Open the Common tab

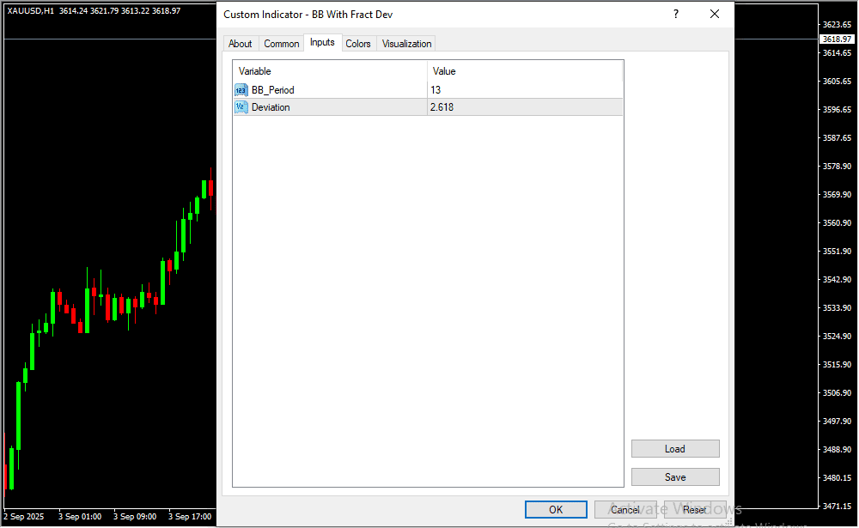[282, 44]
